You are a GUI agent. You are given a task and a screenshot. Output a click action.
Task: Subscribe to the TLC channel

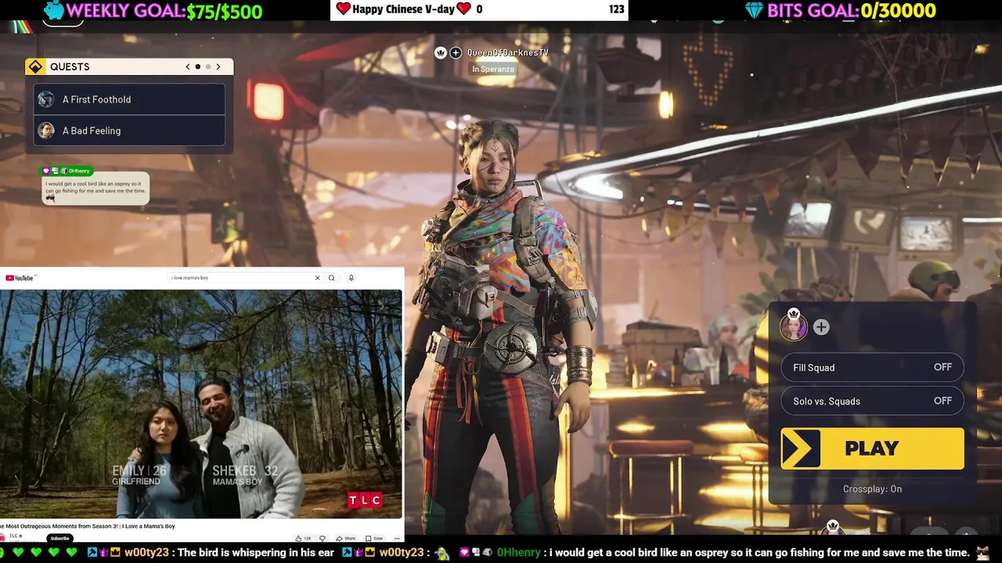[x=60, y=538]
